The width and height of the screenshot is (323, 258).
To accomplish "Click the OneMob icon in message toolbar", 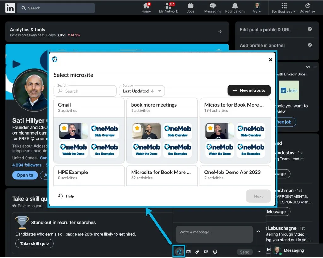I will [179, 251].
